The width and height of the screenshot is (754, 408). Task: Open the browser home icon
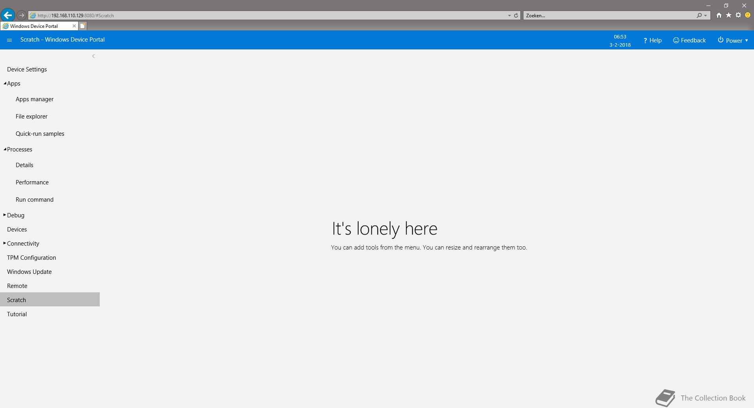[719, 15]
